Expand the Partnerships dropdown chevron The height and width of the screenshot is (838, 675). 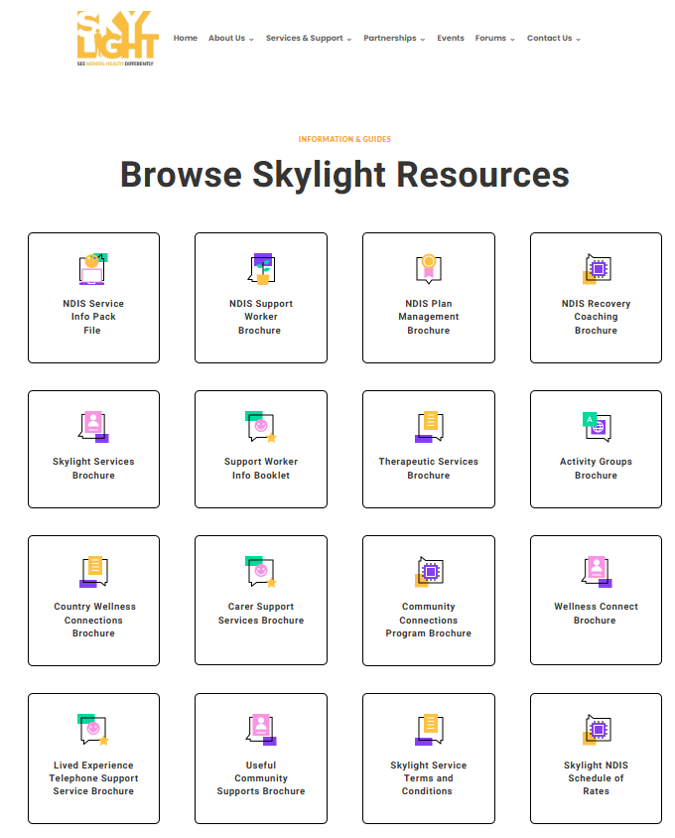[422, 39]
